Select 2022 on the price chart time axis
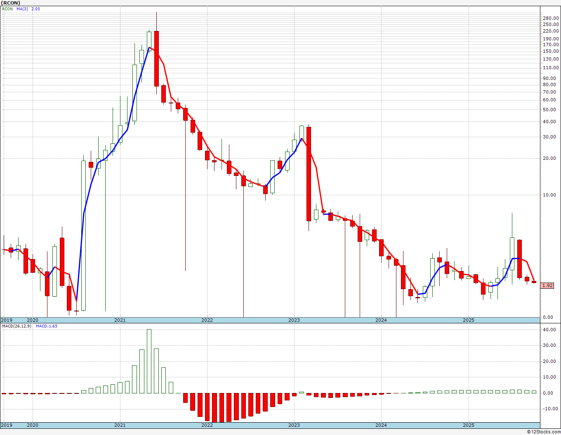This screenshot has width=561, height=435. click(207, 320)
